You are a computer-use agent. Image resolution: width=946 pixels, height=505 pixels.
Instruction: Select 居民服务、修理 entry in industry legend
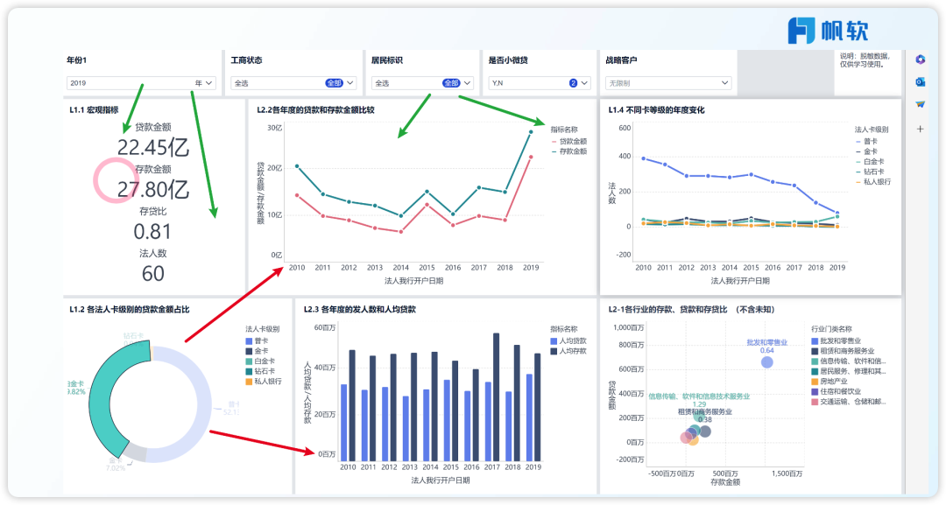click(x=849, y=371)
